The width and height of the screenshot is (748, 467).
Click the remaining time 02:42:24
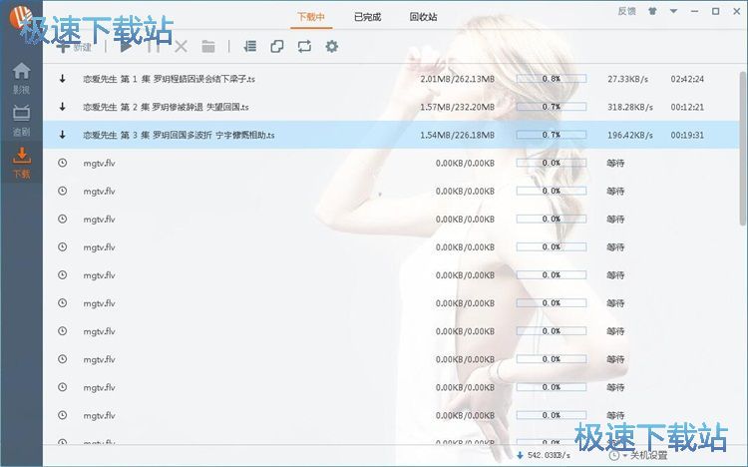coord(687,79)
